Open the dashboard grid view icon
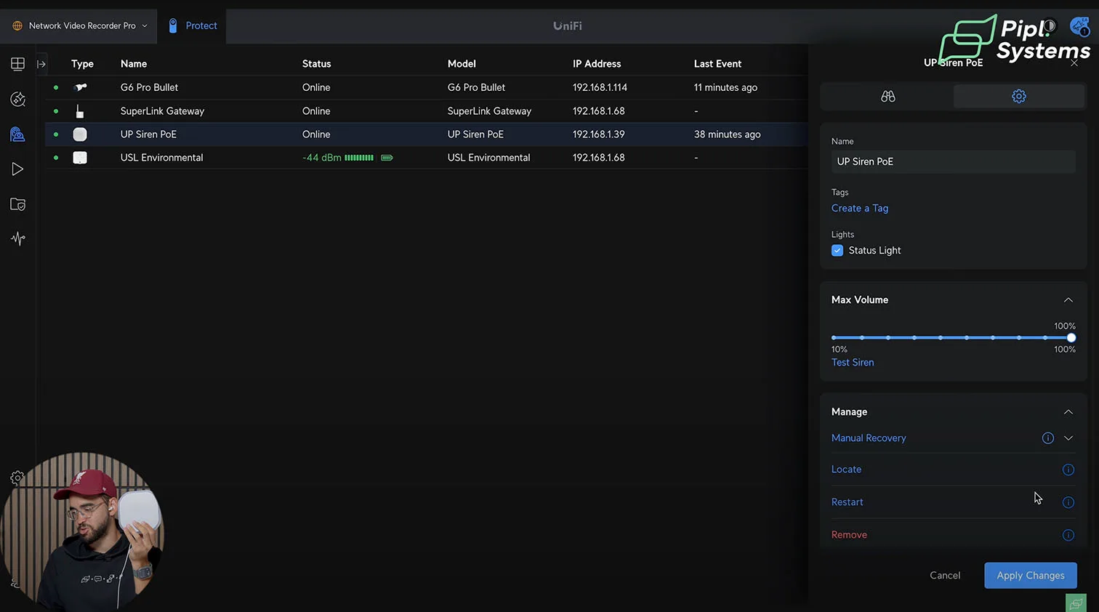1099x612 pixels. click(x=17, y=64)
